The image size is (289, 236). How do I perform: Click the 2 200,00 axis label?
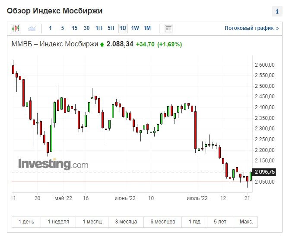click(x=265, y=150)
